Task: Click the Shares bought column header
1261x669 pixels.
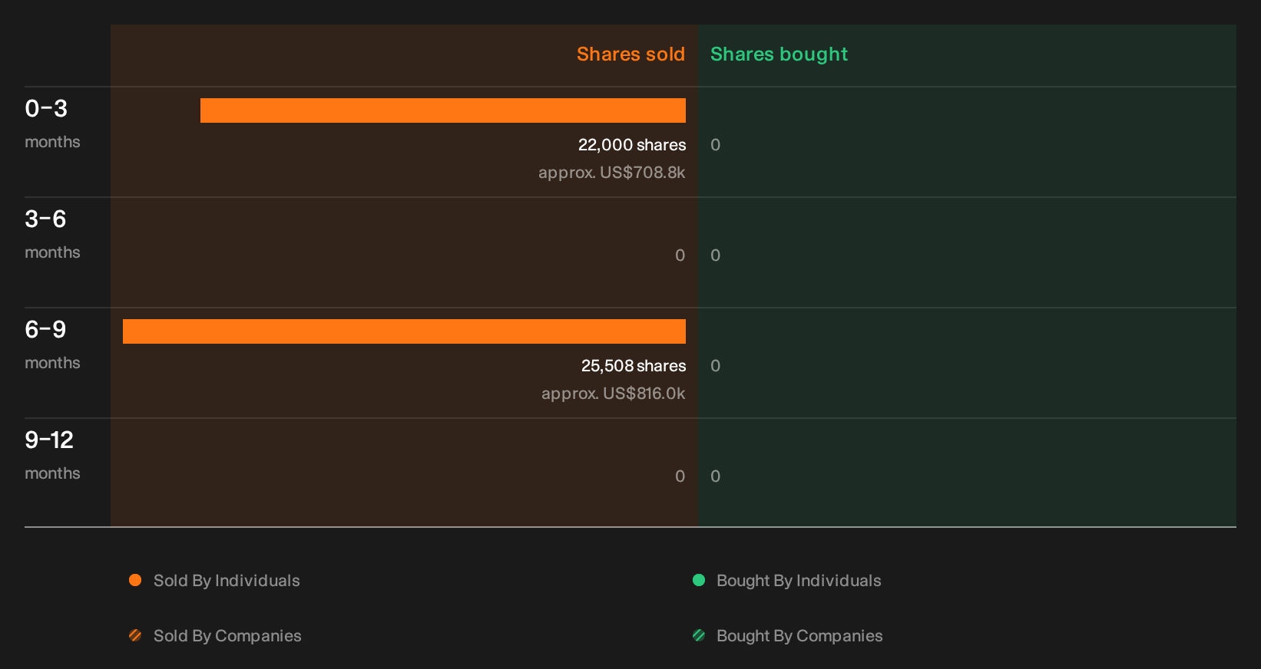Action: pos(779,54)
